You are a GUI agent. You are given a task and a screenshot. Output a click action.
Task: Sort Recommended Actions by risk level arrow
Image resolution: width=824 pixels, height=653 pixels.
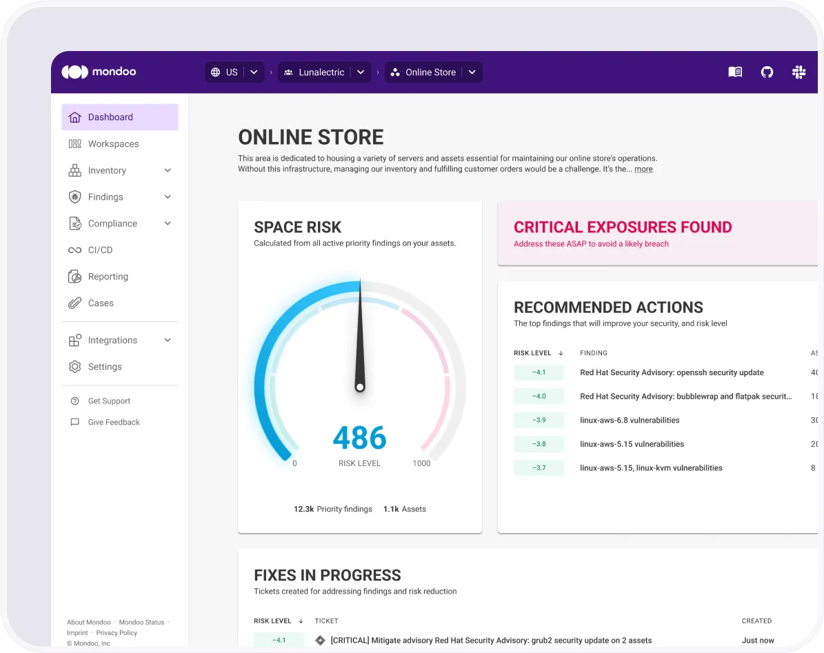point(561,353)
